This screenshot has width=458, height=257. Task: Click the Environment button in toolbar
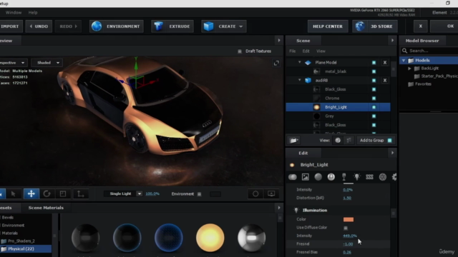tap(117, 26)
